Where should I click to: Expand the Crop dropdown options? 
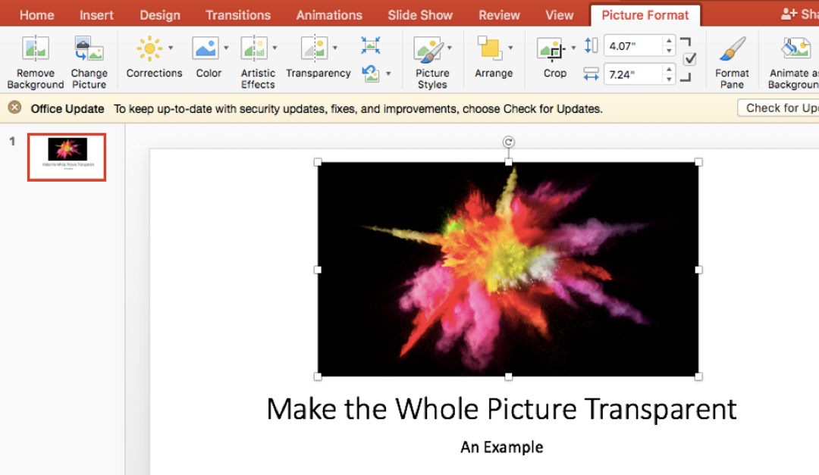573,46
